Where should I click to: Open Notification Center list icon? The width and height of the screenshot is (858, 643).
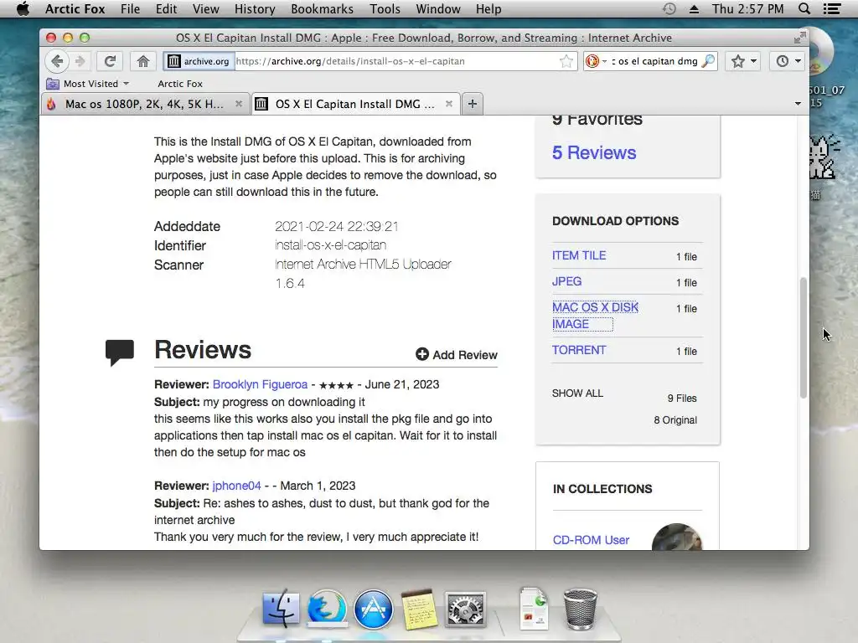coord(832,9)
